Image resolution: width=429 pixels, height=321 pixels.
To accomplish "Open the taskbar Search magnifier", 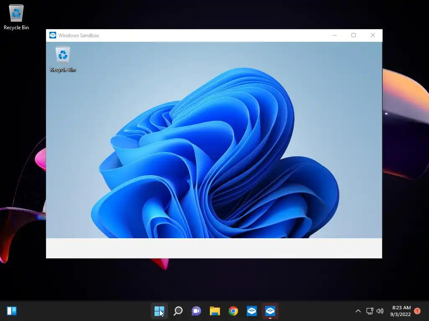I will coord(178,311).
